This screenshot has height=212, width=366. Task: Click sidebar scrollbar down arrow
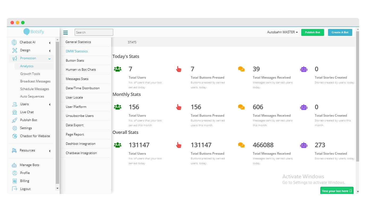[57, 188]
